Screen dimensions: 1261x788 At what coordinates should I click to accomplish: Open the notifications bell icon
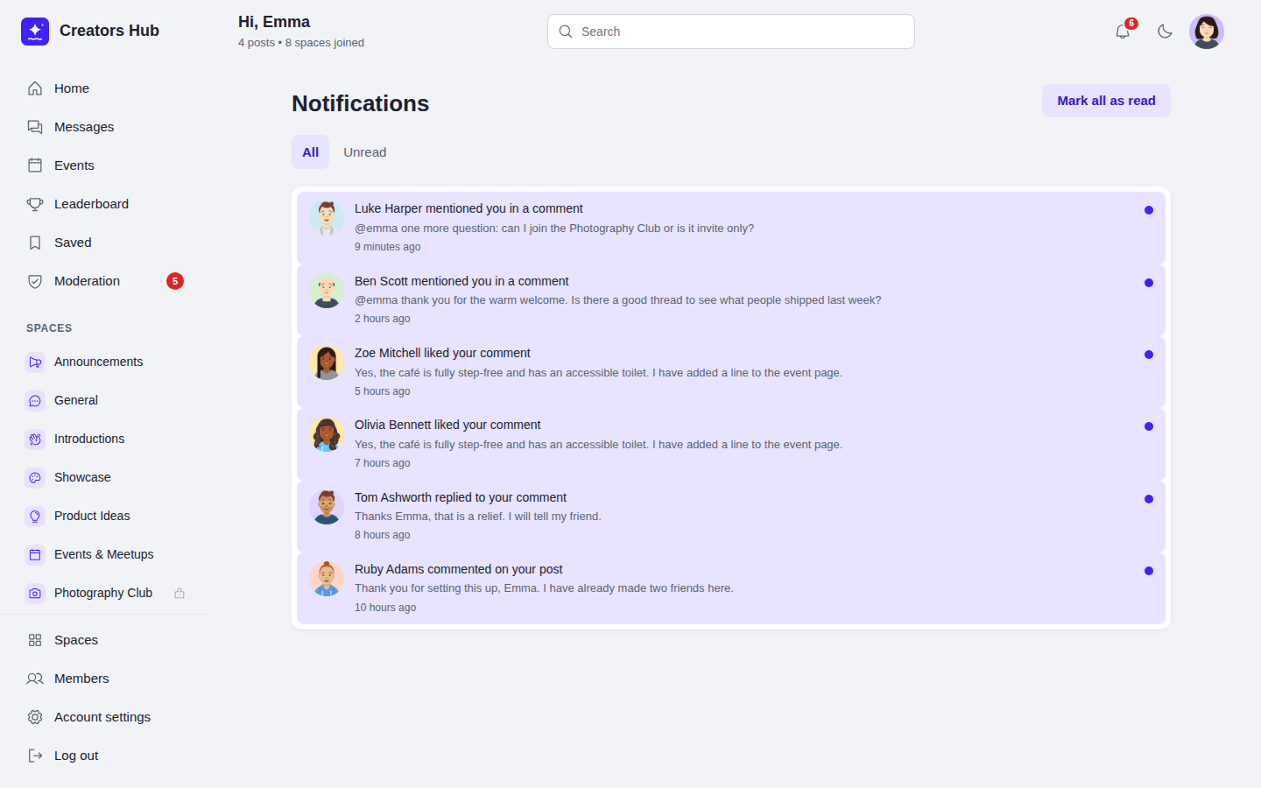[x=1123, y=32]
